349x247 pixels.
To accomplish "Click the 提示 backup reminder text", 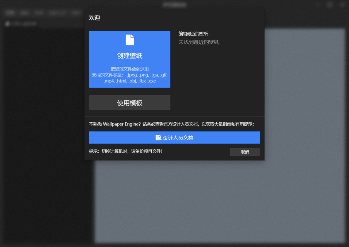I will [126, 151].
